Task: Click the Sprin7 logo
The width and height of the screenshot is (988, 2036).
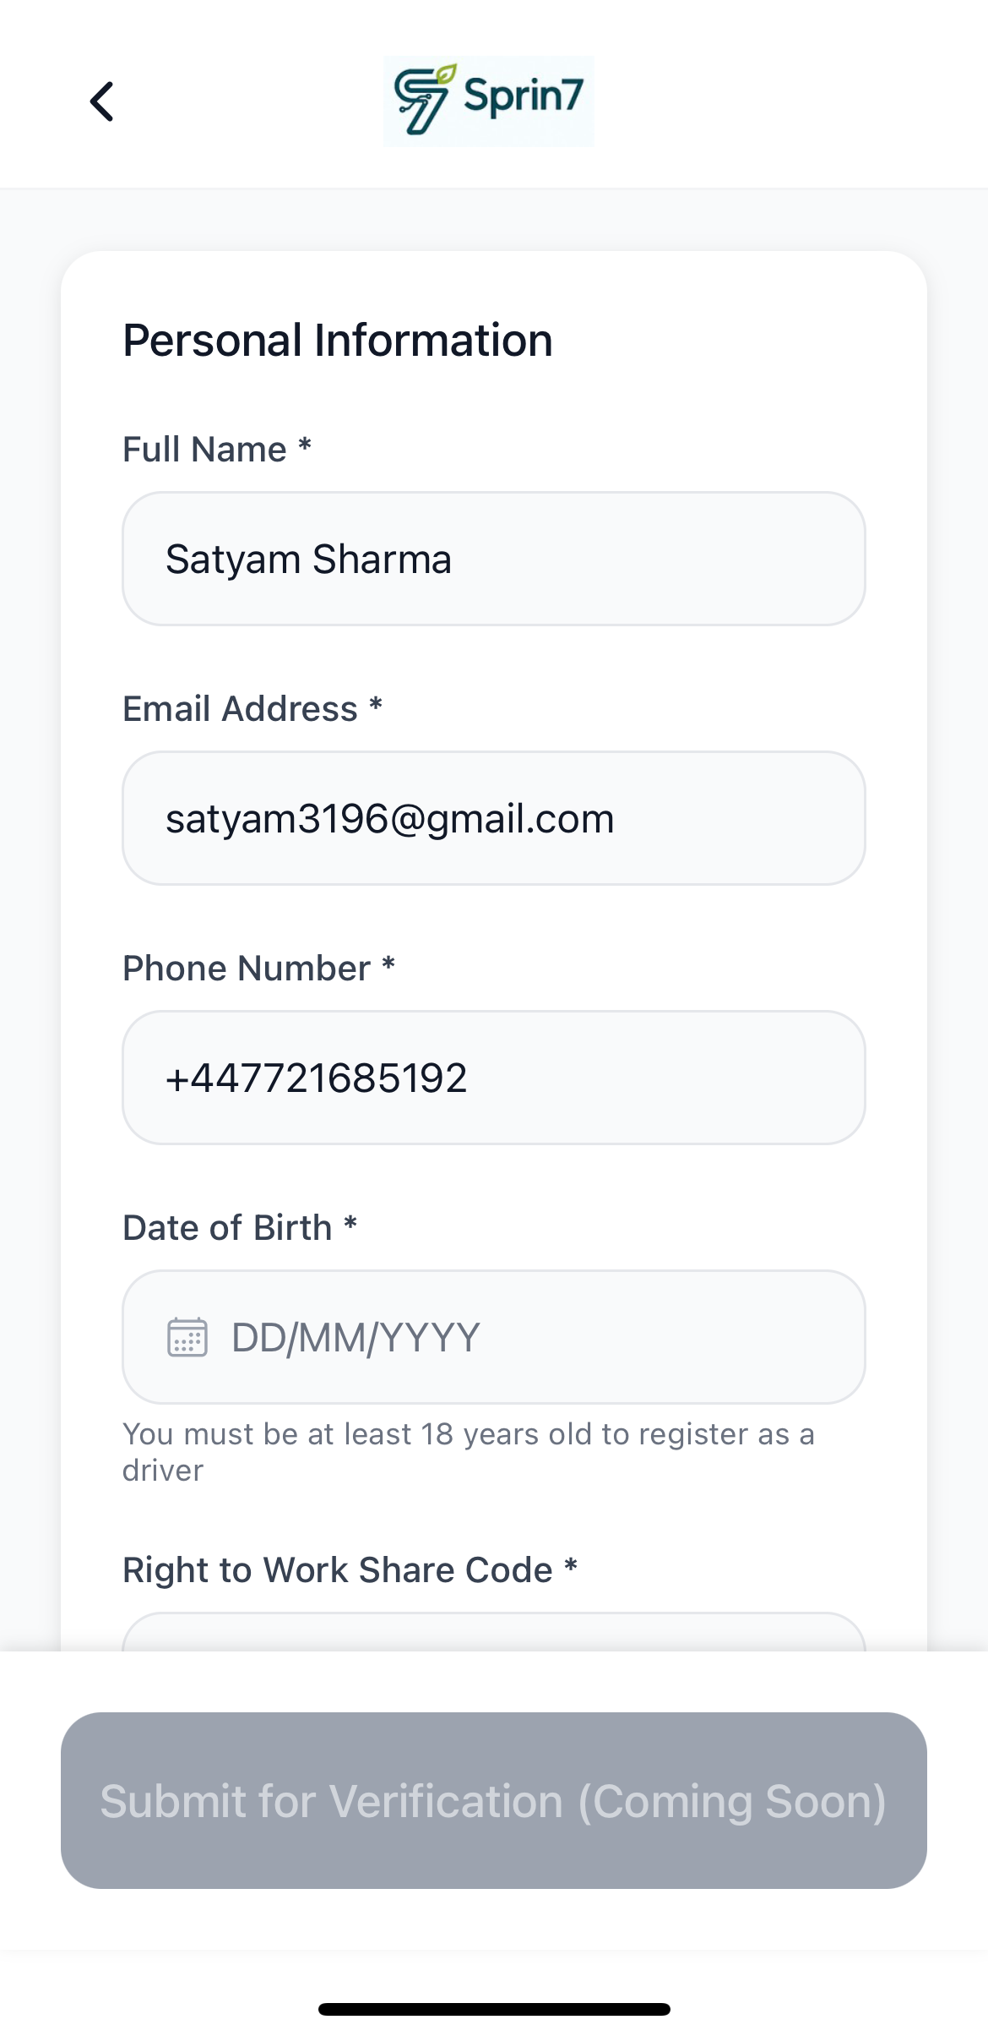Action: pos(488,101)
